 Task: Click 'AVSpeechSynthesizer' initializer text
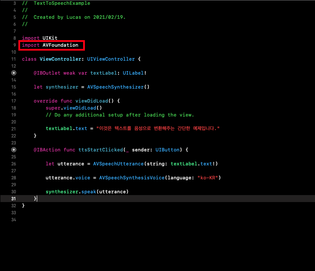(115, 87)
